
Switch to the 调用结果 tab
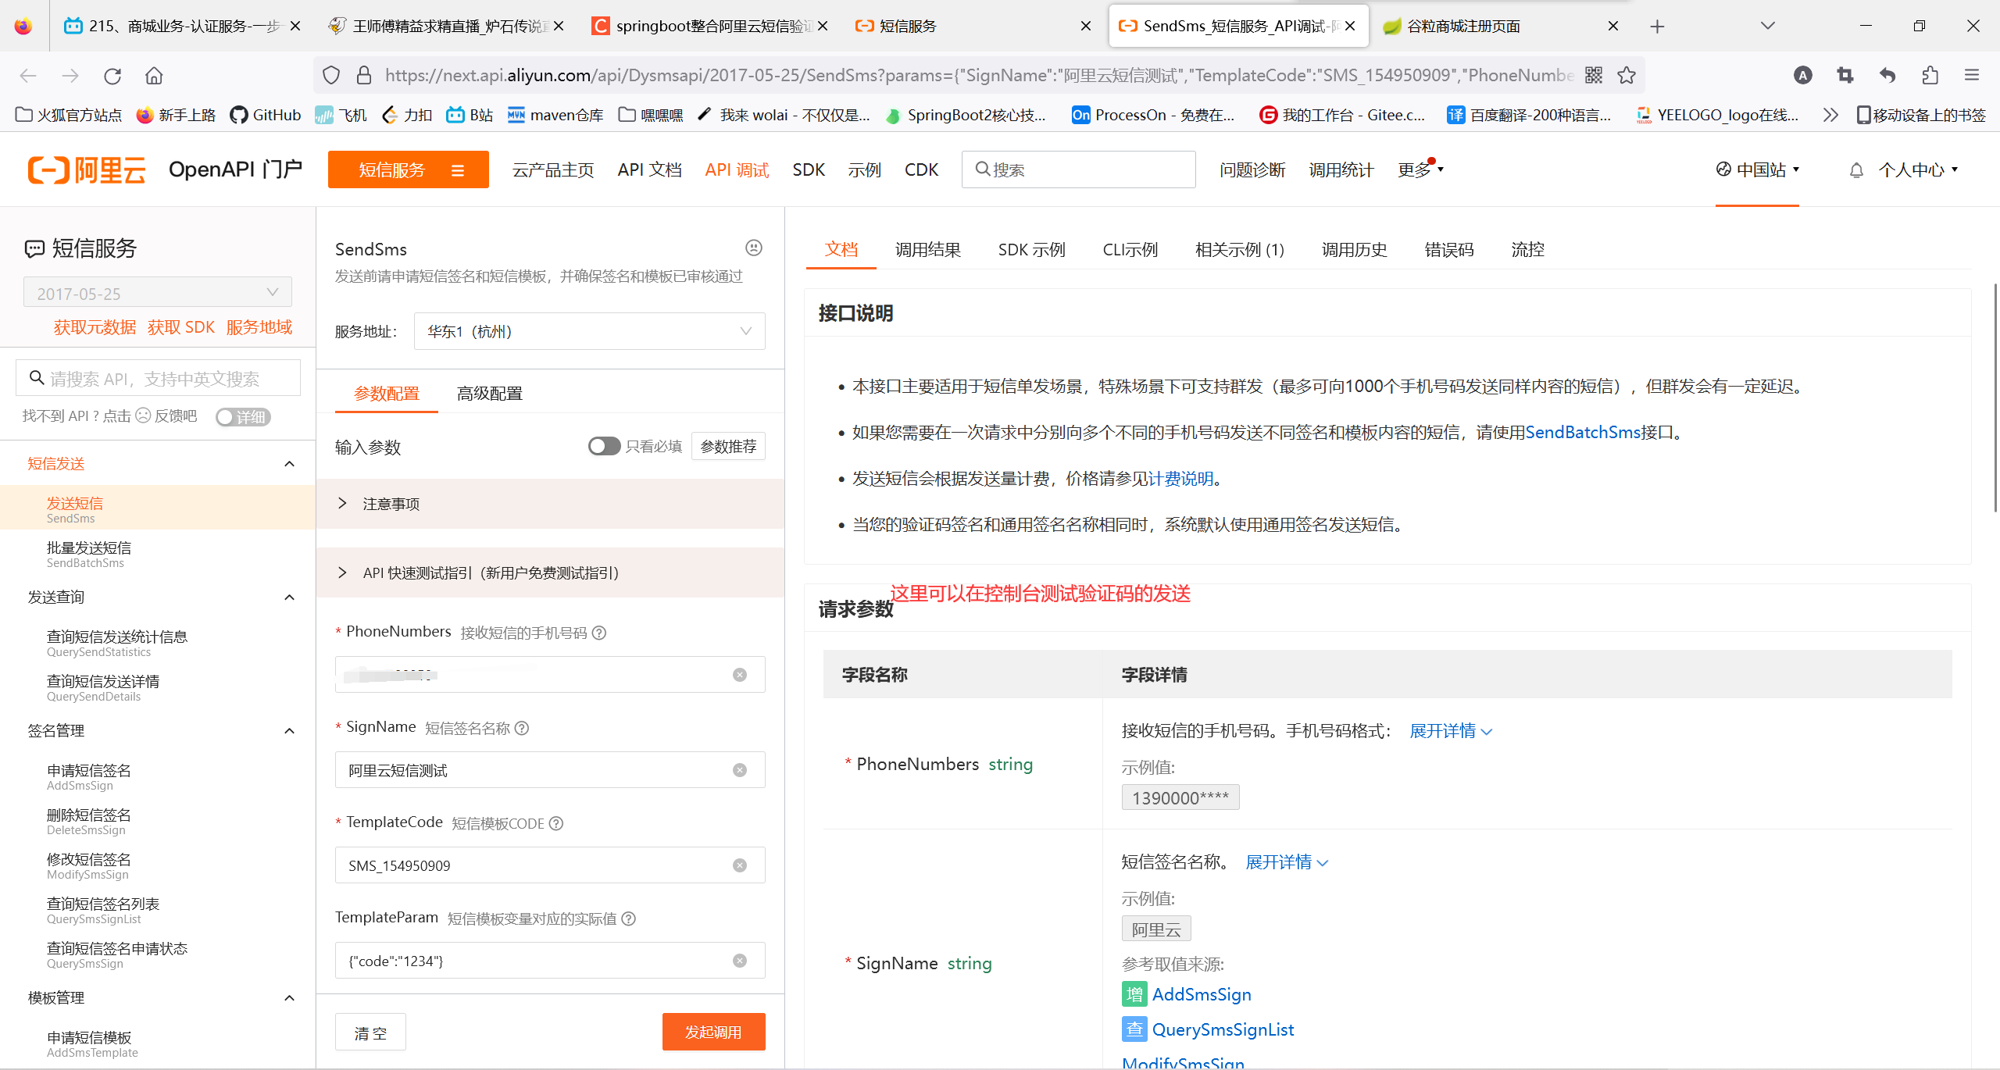(x=928, y=250)
